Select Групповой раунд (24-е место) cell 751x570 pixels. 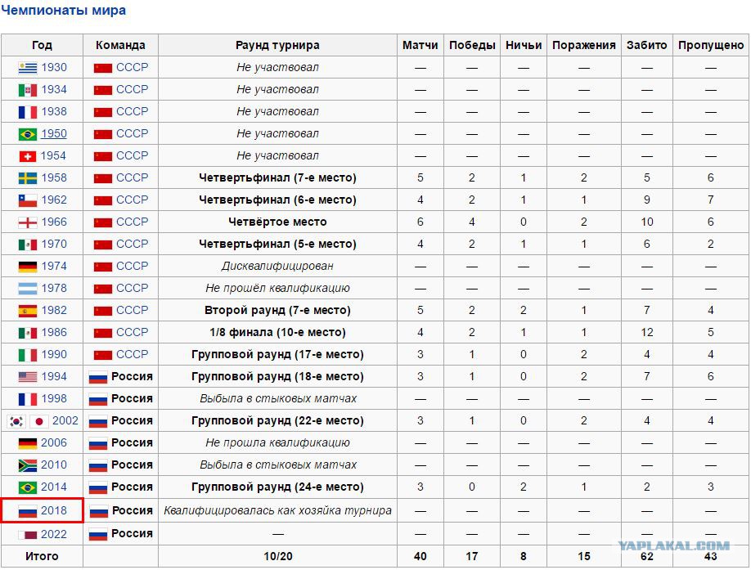pyautogui.click(x=277, y=487)
